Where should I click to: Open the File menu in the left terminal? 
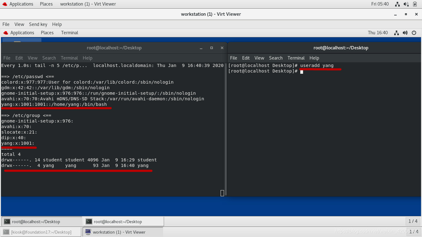pos(7,58)
